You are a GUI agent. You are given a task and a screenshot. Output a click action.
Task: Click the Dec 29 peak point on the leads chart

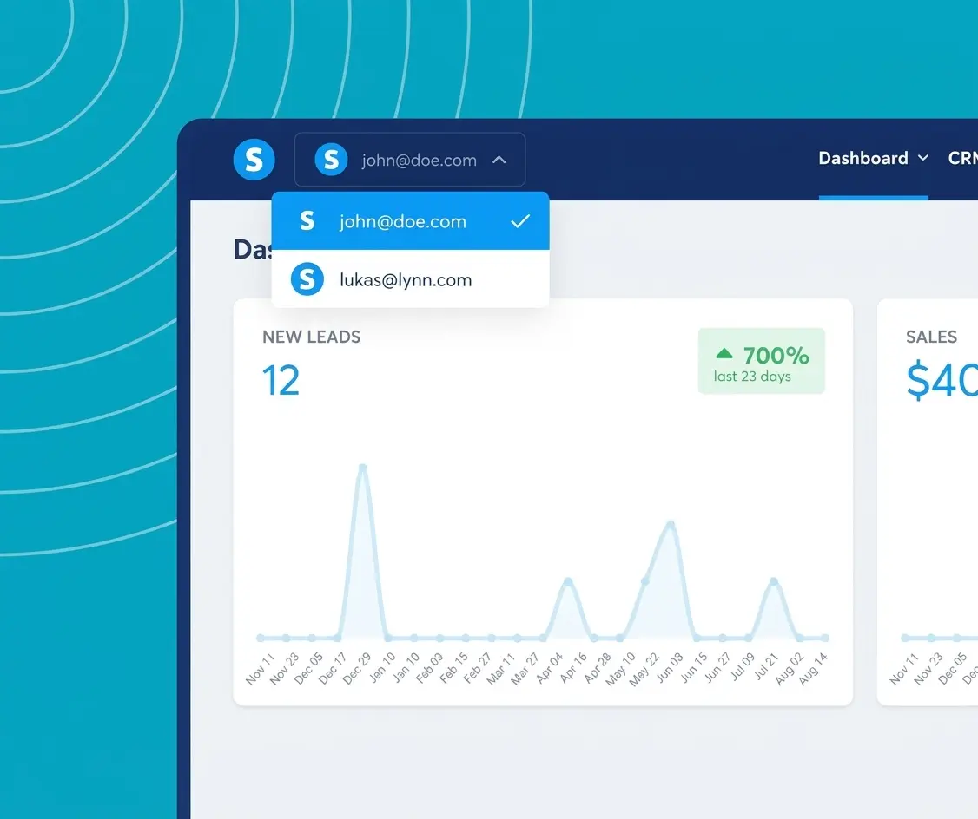(362, 467)
